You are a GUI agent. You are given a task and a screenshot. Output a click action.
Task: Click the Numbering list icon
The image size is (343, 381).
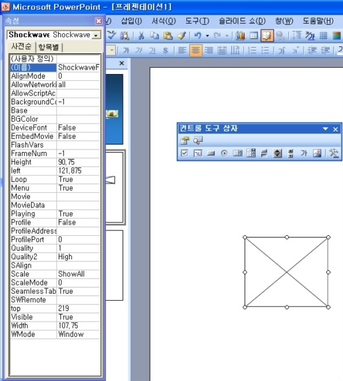252,50
